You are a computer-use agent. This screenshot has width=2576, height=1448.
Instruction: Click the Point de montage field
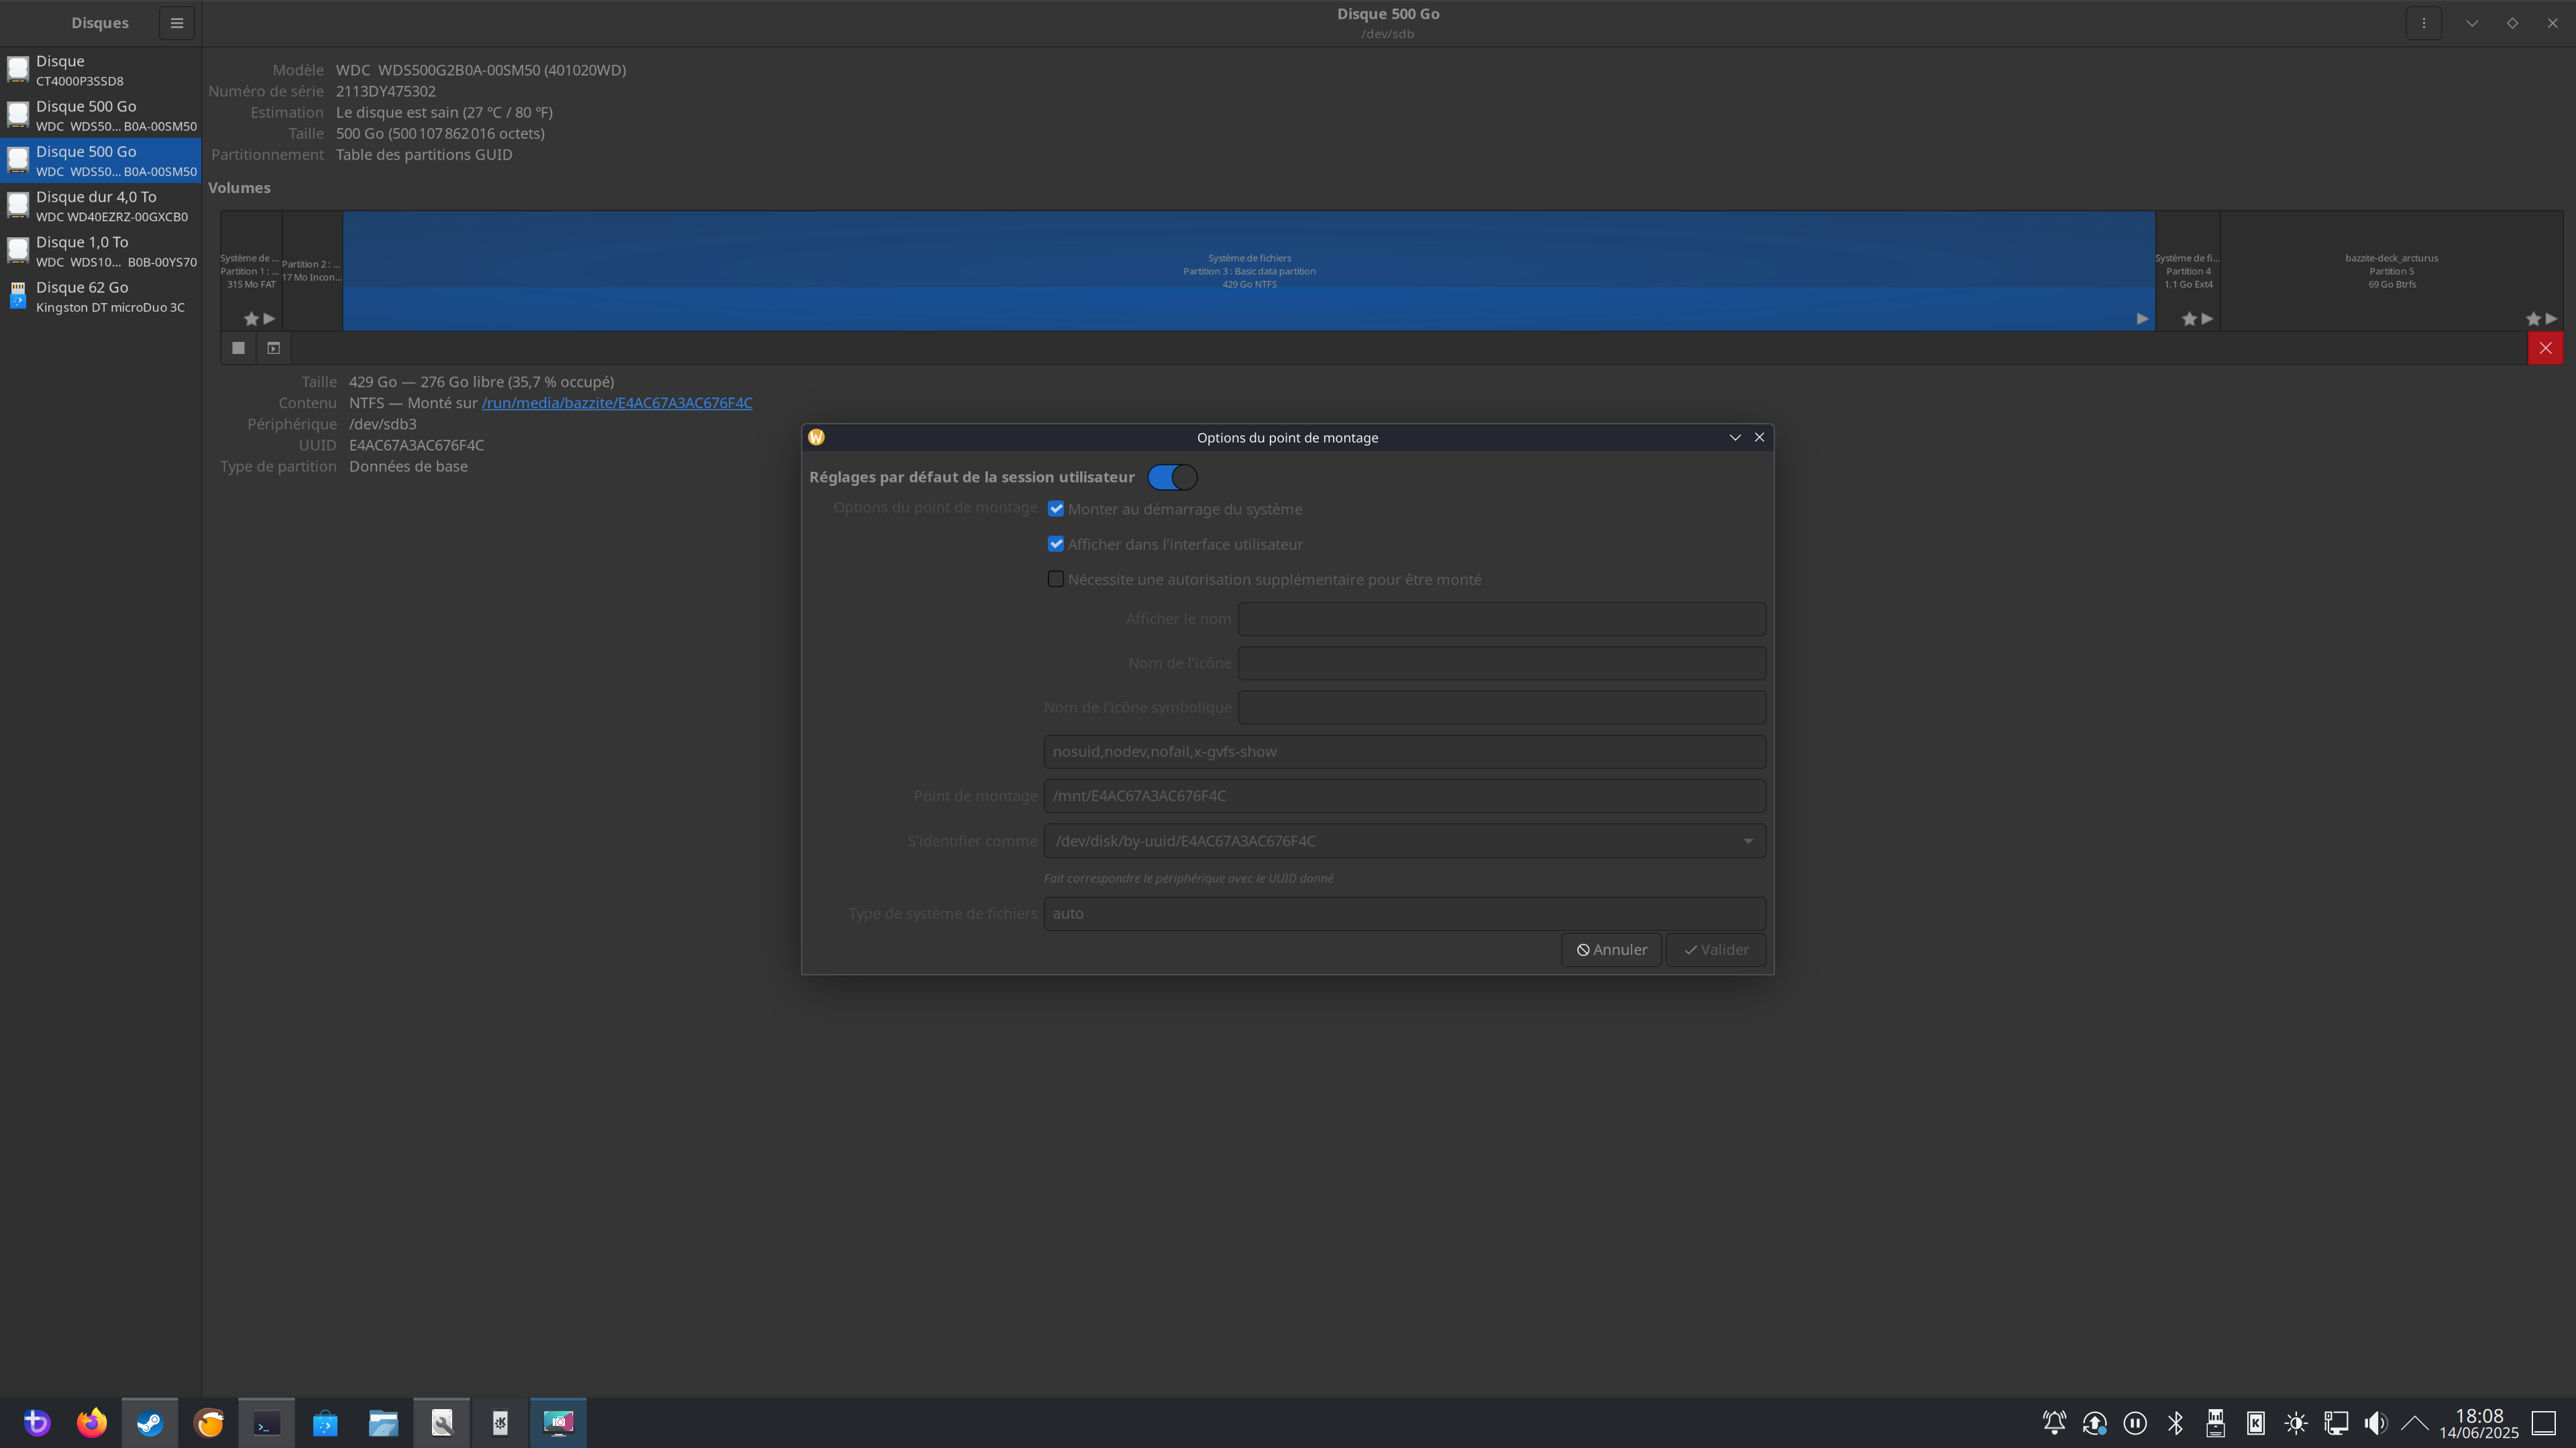[1403, 796]
